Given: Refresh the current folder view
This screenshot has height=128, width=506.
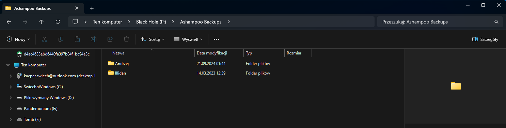Looking at the screenshot, I should pyautogui.click(x=58, y=22).
